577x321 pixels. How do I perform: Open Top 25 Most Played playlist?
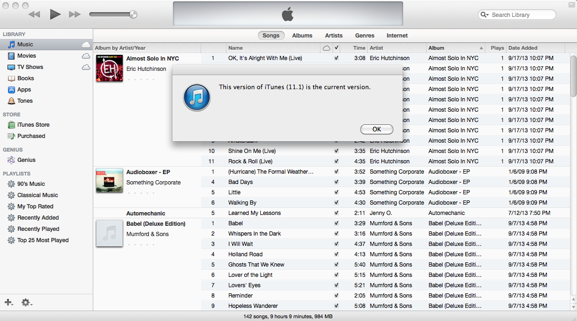tap(43, 240)
